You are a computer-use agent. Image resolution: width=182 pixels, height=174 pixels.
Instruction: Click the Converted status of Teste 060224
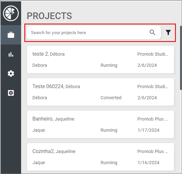click(x=111, y=98)
